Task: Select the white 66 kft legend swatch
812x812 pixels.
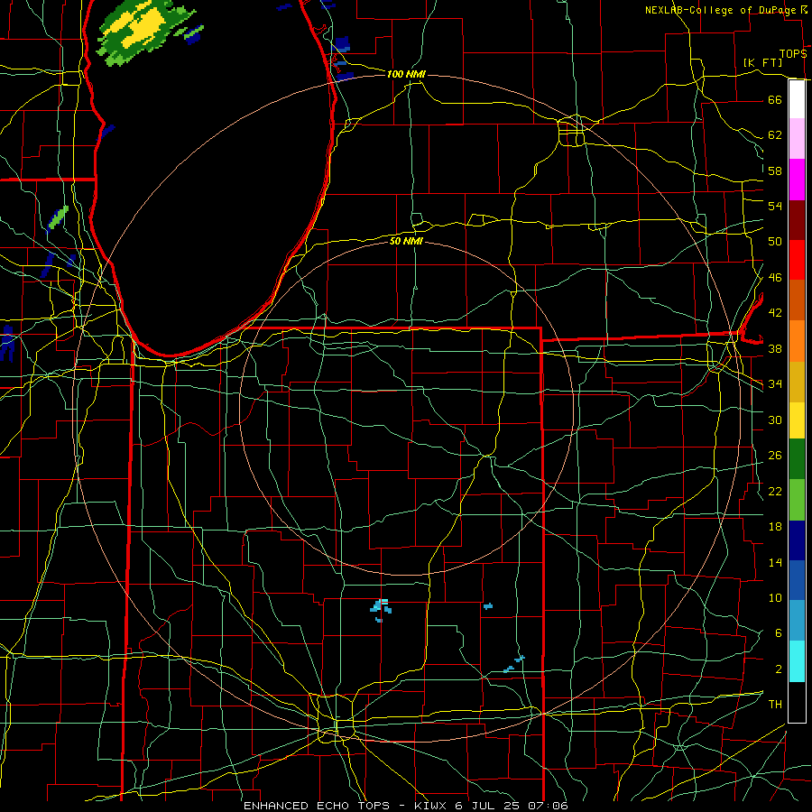Action: point(797,99)
